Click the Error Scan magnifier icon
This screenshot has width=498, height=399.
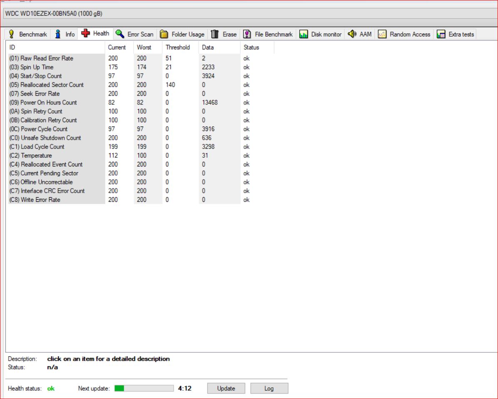tap(120, 34)
